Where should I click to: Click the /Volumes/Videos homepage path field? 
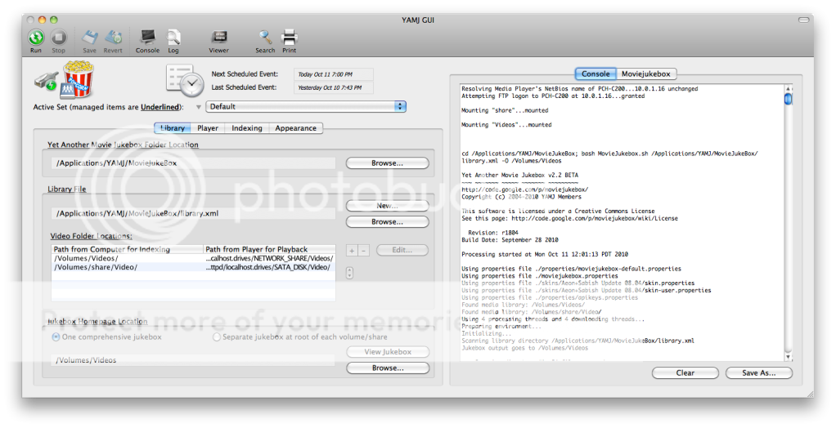(x=194, y=360)
